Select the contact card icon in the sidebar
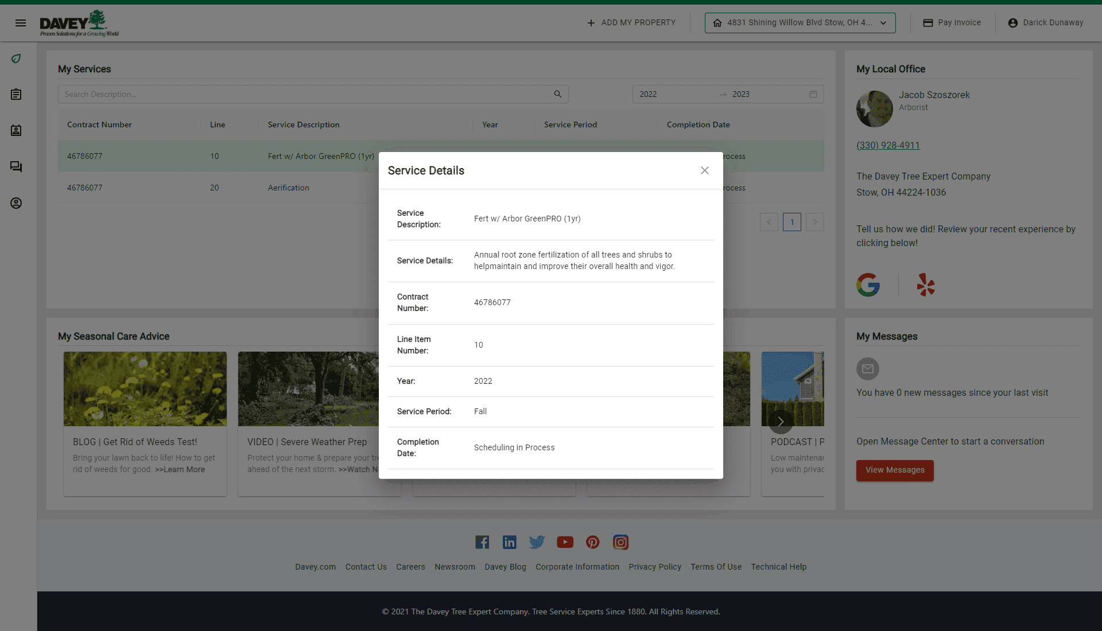 point(16,130)
